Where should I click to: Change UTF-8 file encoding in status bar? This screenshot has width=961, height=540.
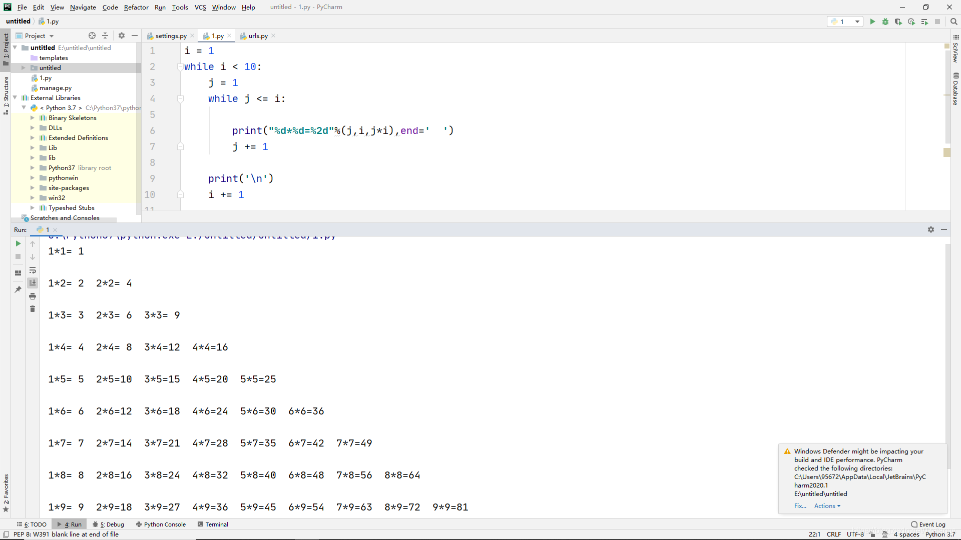(x=855, y=534)
